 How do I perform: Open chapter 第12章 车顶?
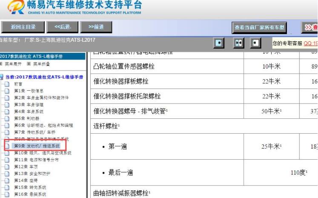pos(26,166)
